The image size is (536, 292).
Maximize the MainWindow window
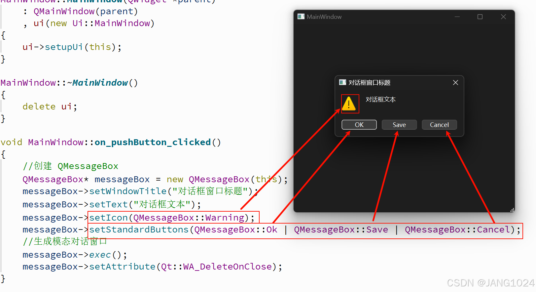tap(480, 17)
